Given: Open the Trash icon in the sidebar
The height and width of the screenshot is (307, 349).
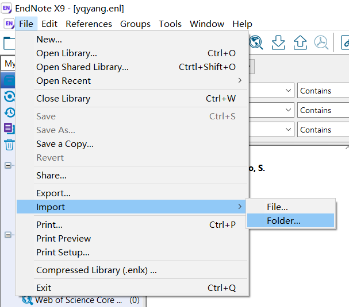Looking at the screenshot, I should click(x=9, y=145).
